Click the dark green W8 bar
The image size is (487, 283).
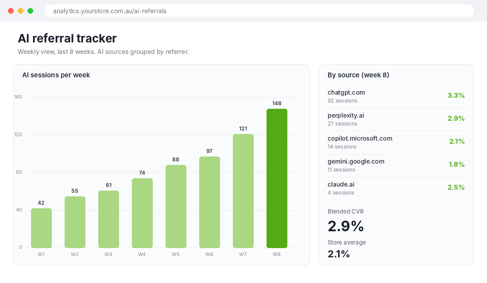click(x=277, y=179)
